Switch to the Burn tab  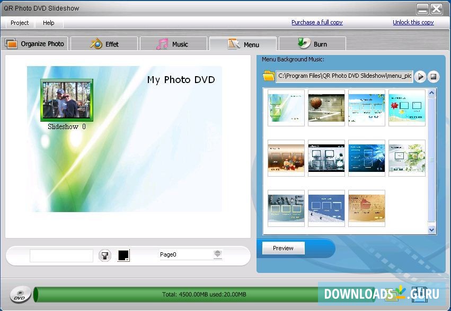click(312, 43)
